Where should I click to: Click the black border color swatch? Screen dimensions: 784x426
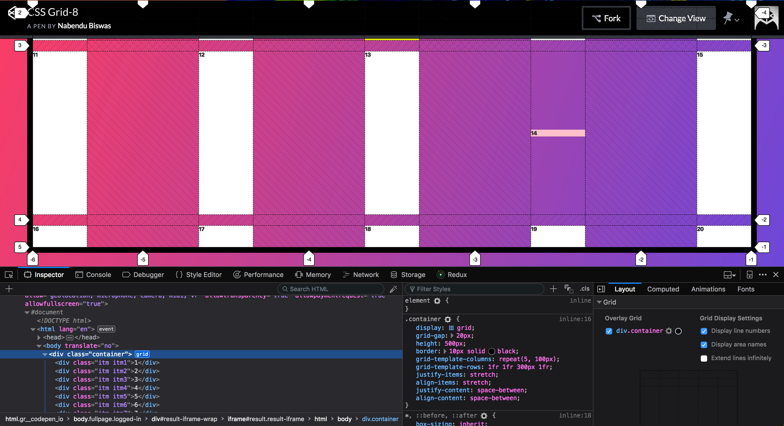[x=492, y=351]
